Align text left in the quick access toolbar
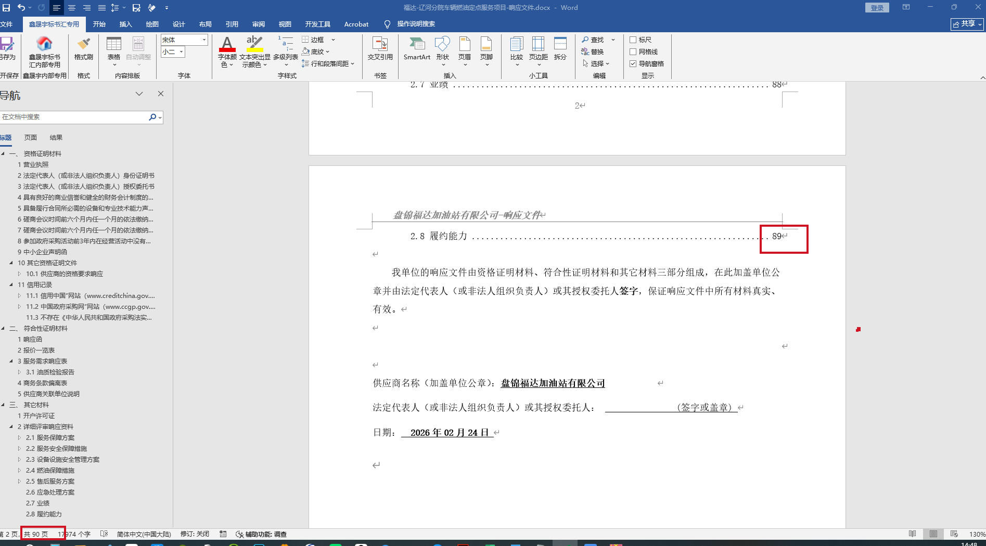This screenshot has width=986, height=546. (x=56, y=8)
